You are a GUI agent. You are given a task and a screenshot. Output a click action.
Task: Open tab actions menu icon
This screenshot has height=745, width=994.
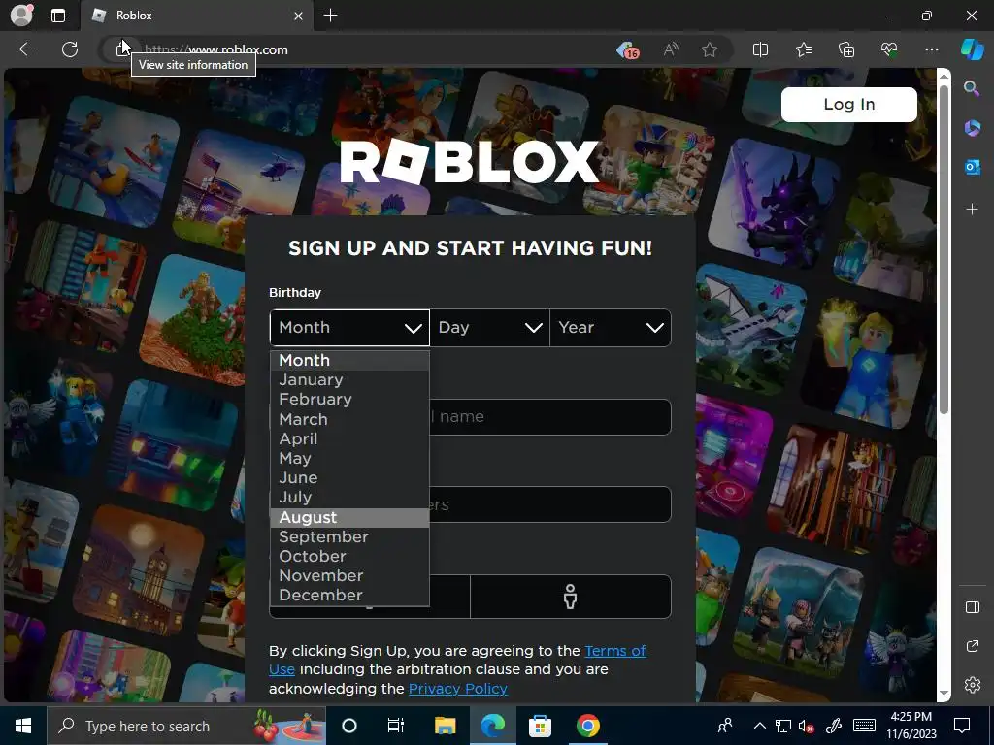[x=58, y=16]
